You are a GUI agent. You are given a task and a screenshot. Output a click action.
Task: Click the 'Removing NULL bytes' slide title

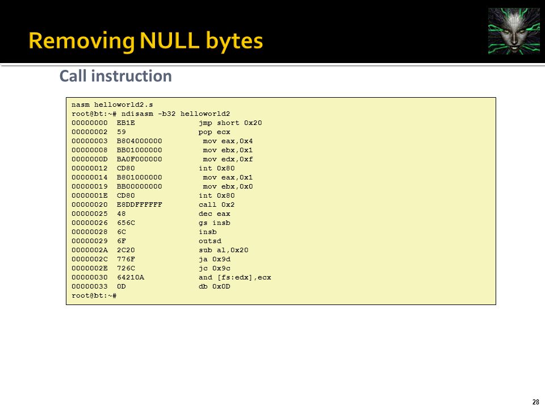pyautogui.click(x=146, y=41)
